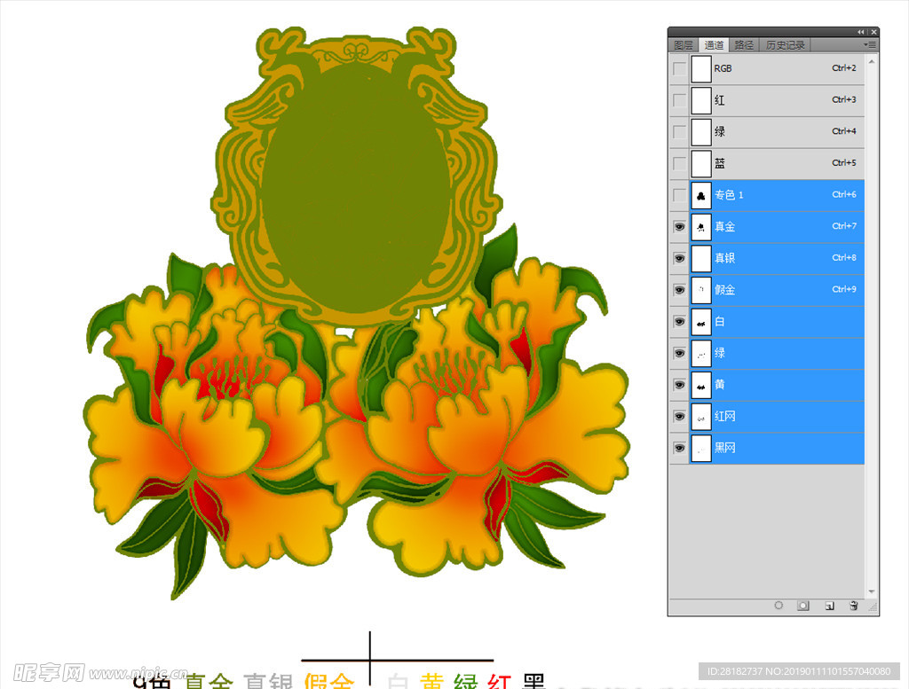Select the 红网 channel
Screen dimensions: 909x689
pyautogui.click(x=781, y=416)
